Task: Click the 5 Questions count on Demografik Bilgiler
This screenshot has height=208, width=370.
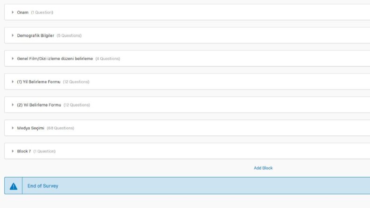Action: tap(69, 35)
